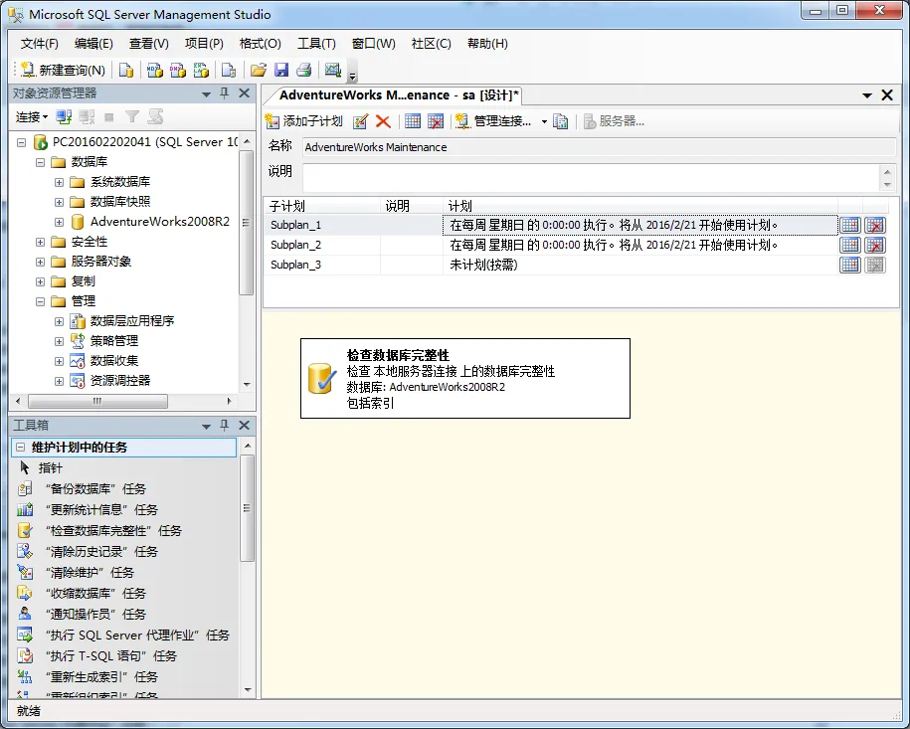
Task: Click the 管理连接 (manage connections) button
Action: click(x=494, y=121)
